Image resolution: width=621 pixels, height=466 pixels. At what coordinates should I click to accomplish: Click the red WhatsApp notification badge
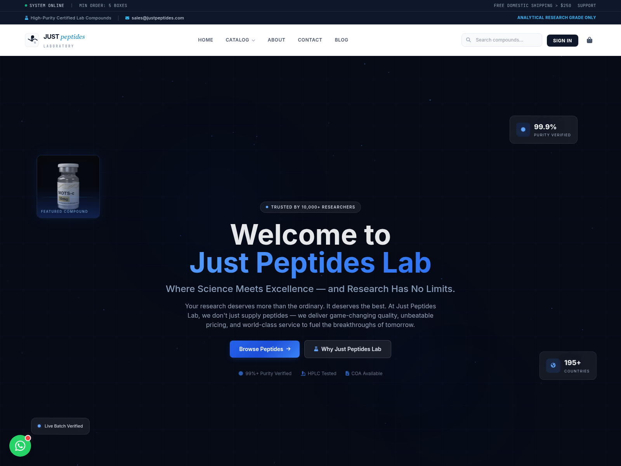click(x=28, y=438)
